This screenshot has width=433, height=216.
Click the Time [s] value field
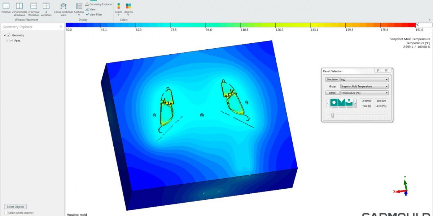pos(367,101)
